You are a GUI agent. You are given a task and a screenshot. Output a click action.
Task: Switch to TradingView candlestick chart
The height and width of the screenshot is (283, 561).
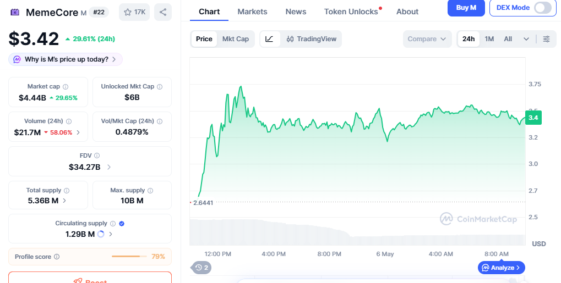(311, 39)
